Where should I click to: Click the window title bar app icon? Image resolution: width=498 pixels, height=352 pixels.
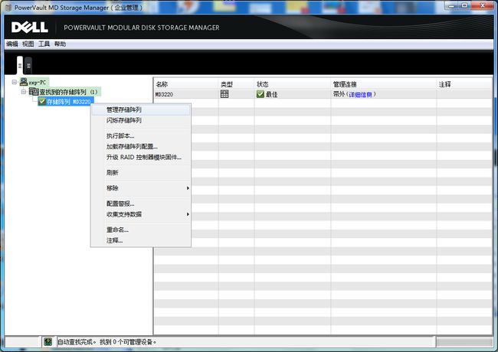(x=8, y=7)
